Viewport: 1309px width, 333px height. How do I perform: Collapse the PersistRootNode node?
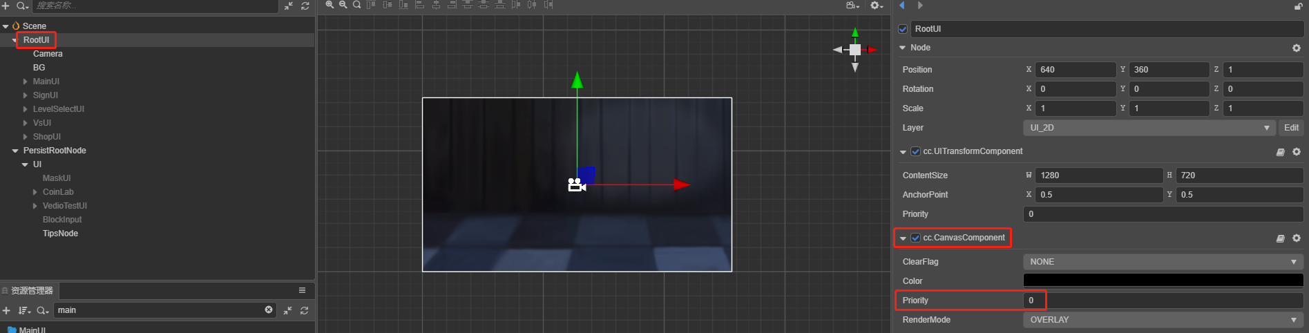coord(15,151)
